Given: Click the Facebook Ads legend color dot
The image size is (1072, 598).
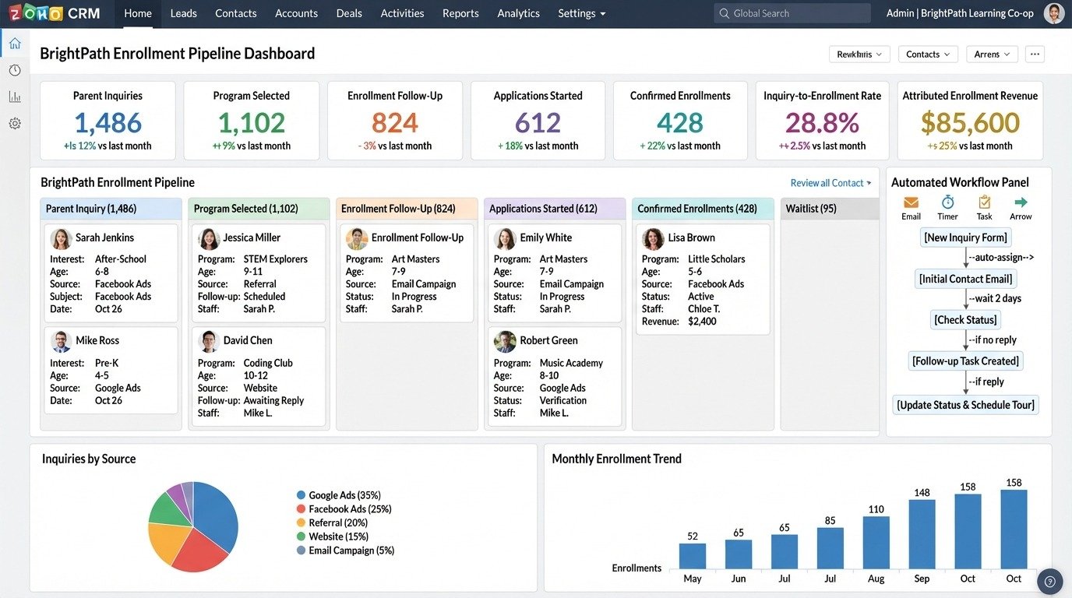Looking at the screenshot, I should 301,509.
